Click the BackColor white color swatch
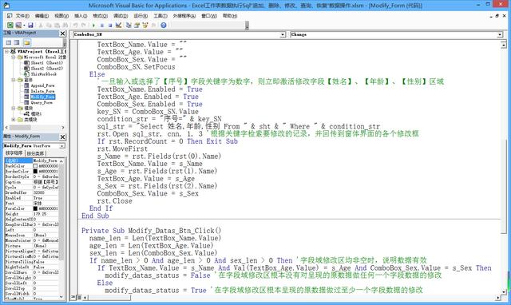This screenshot has height=305, width=511. point(35,166)
